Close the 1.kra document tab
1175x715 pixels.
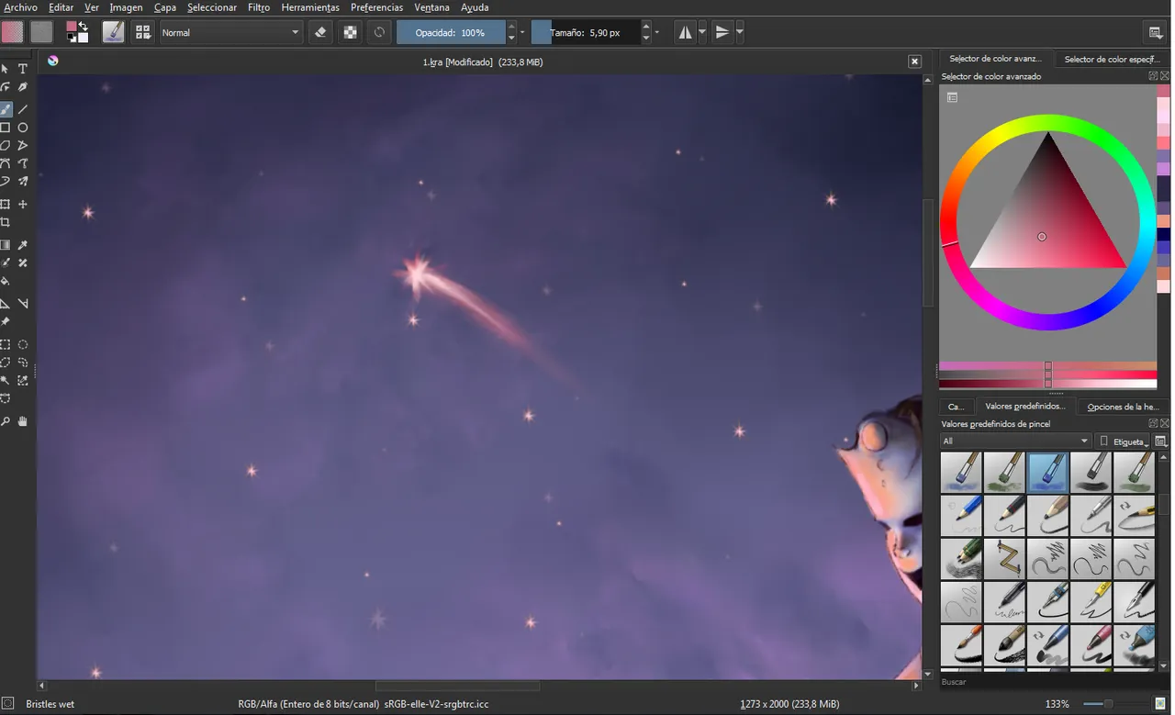(x=914, y=61)
